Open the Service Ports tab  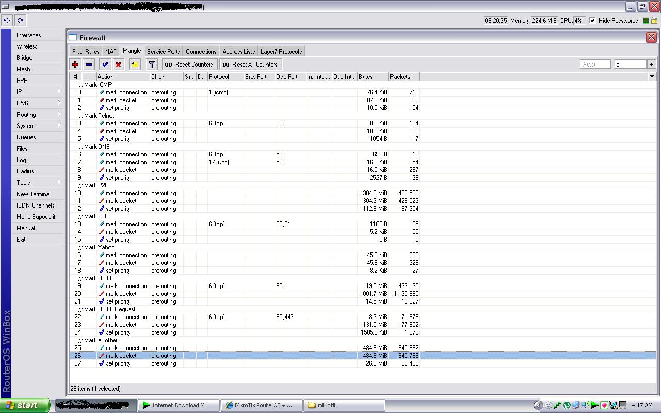coord(163,52)
